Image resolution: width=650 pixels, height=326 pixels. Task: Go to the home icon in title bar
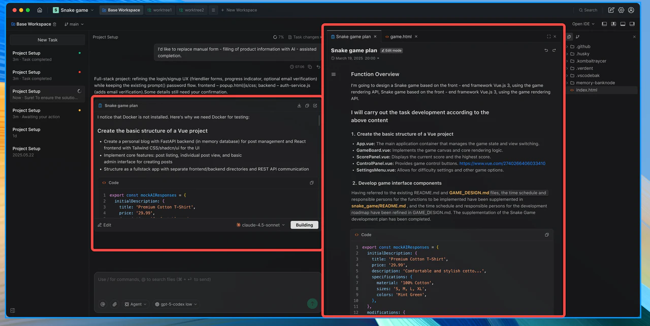click(40, 10)
